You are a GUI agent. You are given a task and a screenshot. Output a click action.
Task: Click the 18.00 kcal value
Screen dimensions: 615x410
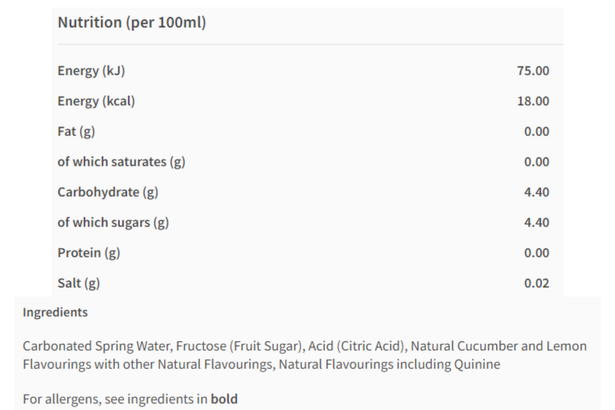[533, 101]
